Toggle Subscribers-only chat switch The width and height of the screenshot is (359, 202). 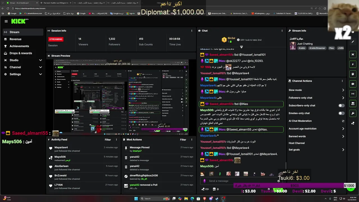click(x=341, y=105)
